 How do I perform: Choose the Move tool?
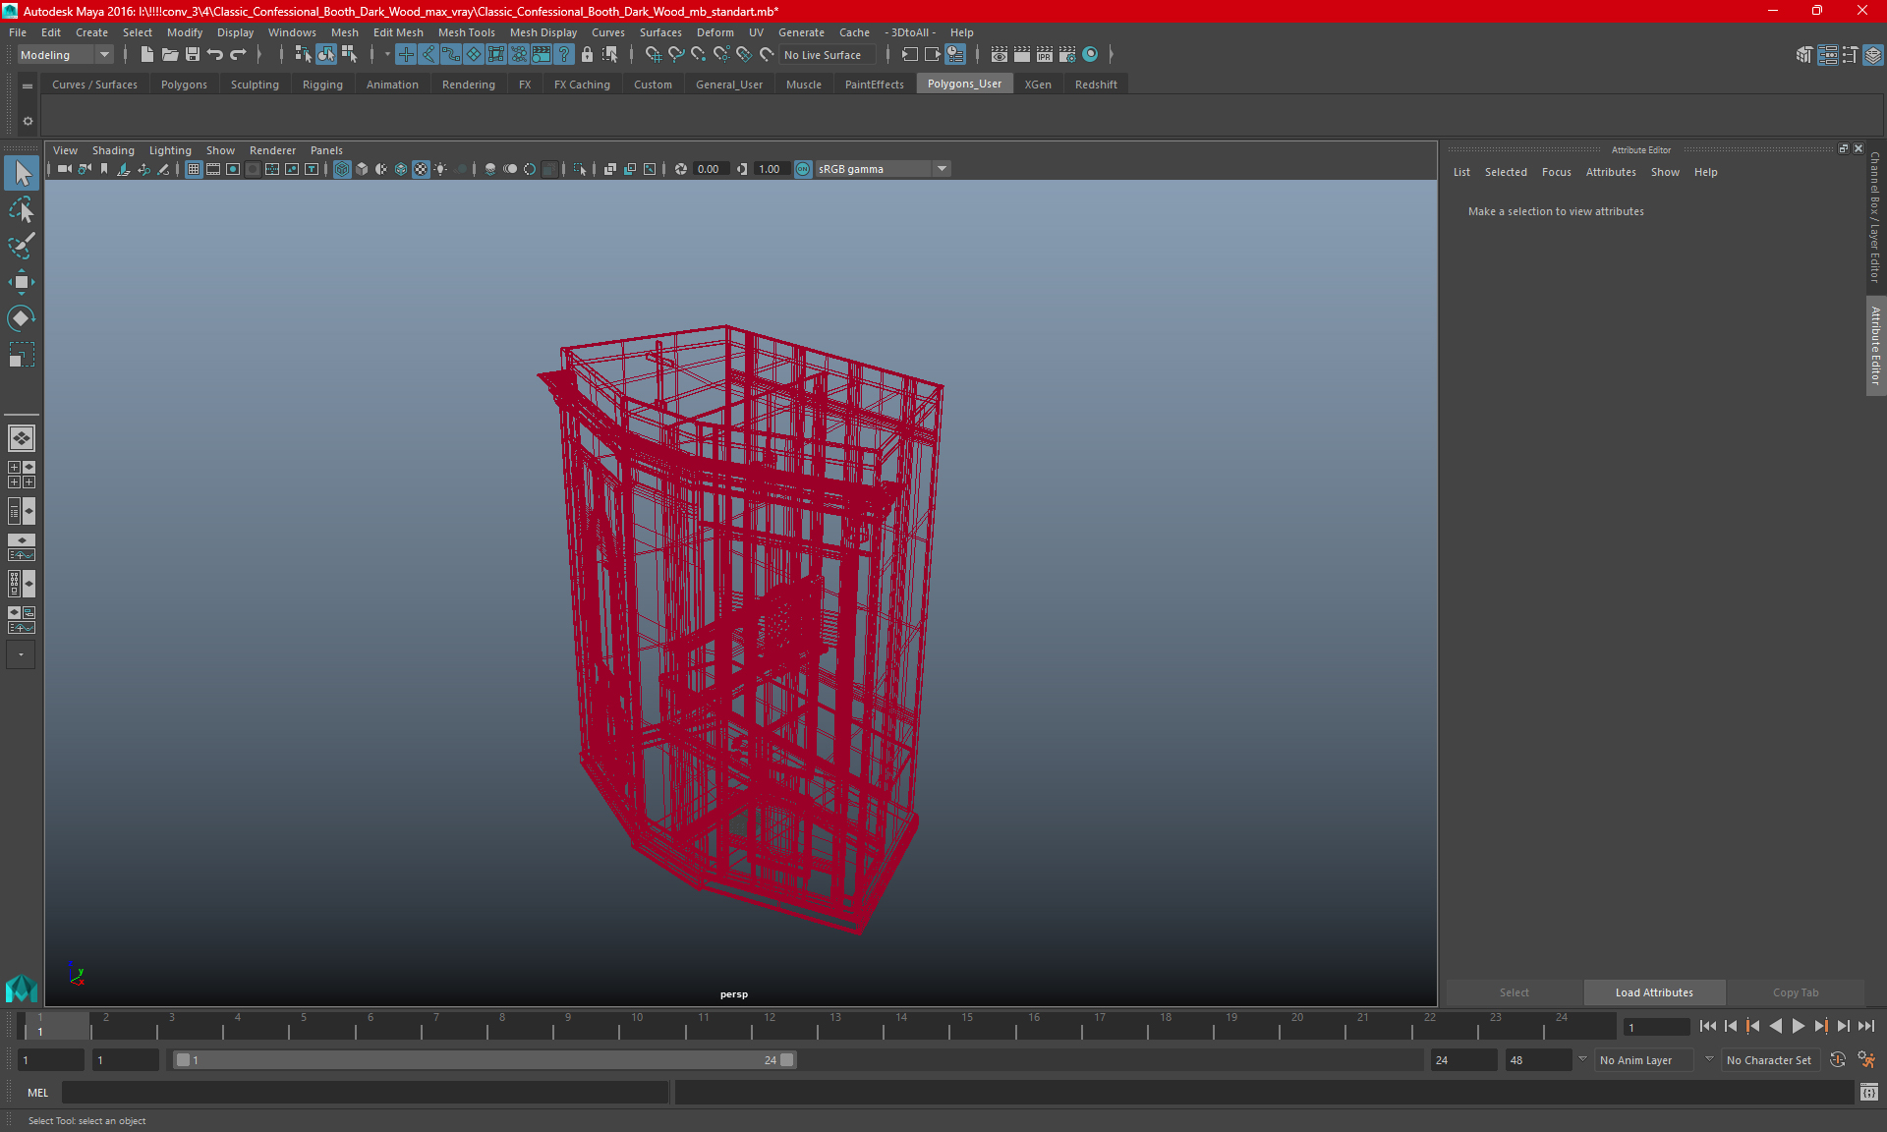click(22, 282)
